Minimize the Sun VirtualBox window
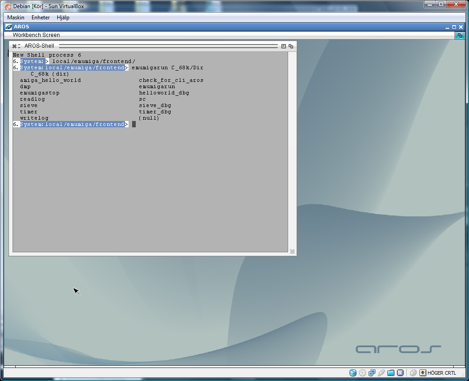This screenshot has height=381, width=469. [429, 4]
